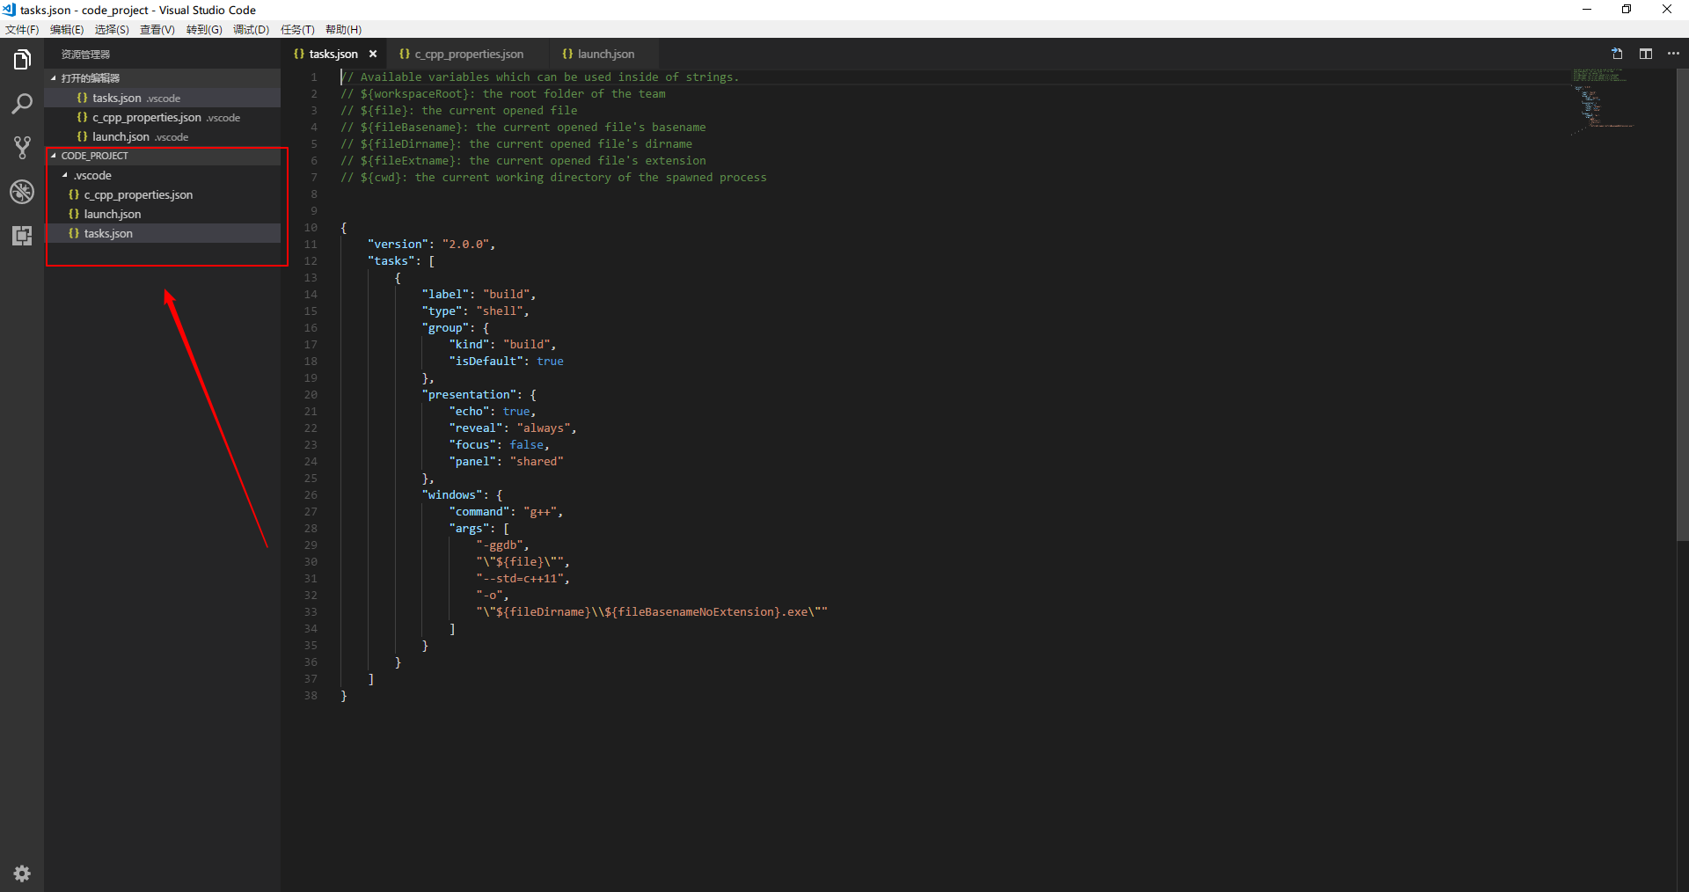Open the 文件(F) menu
Image resolution: width=1689 pixels, height=892 pixels.
[x=22, y=30]
